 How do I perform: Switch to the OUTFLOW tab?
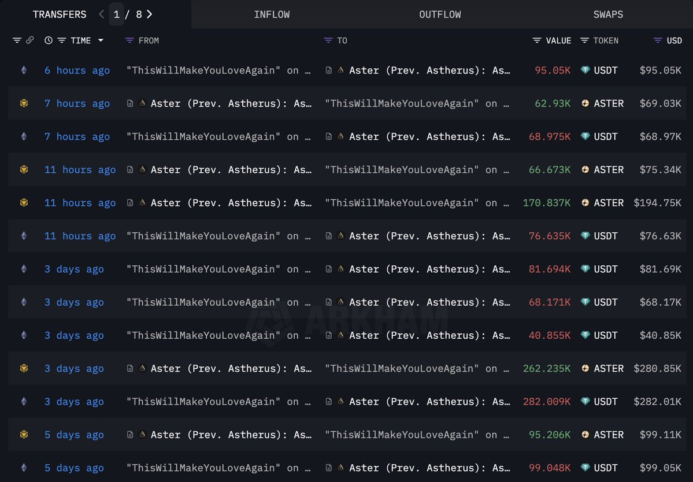440,14
